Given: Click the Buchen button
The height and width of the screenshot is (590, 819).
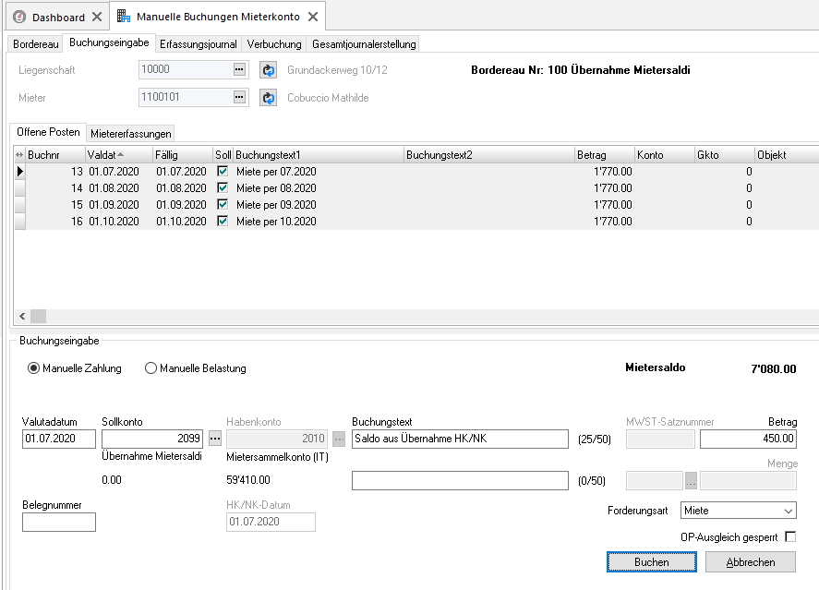Looking at the screenshot, I should 651,561.
